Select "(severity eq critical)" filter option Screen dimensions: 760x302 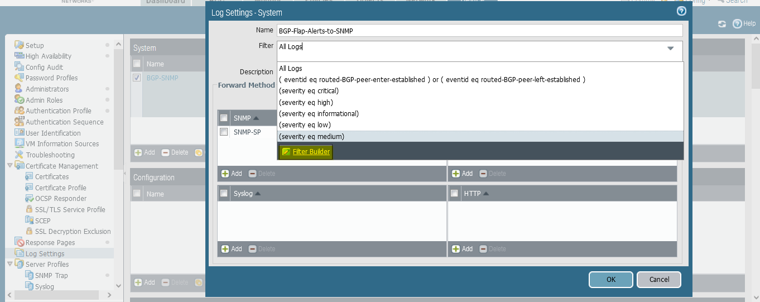click(x=309, y=91)
